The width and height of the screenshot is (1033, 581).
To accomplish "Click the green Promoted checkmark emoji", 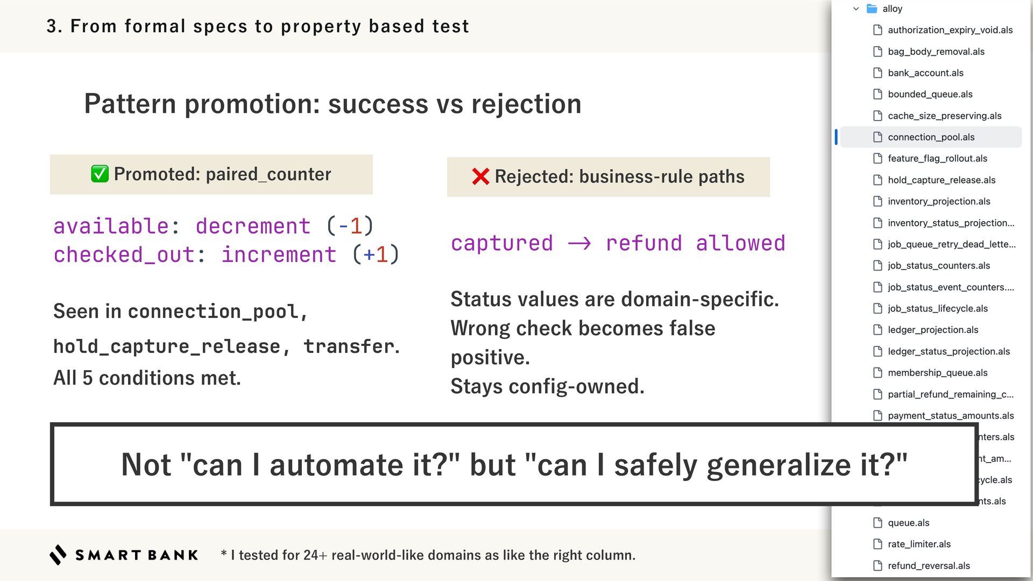I will point(100,174).
